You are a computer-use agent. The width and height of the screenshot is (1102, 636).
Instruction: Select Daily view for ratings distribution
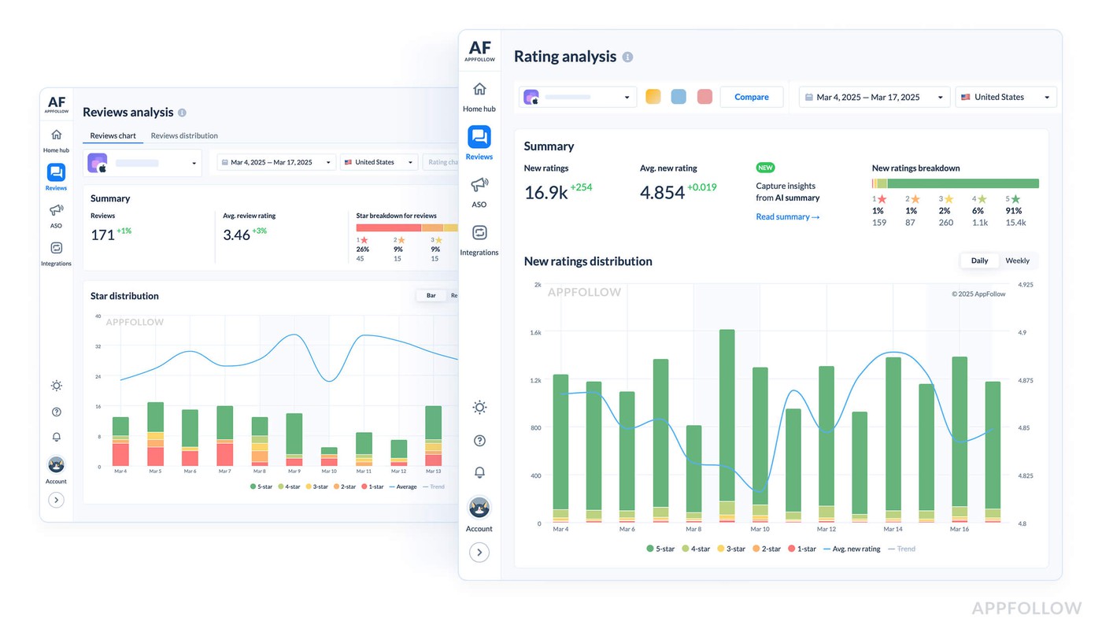tap(979, 261)
